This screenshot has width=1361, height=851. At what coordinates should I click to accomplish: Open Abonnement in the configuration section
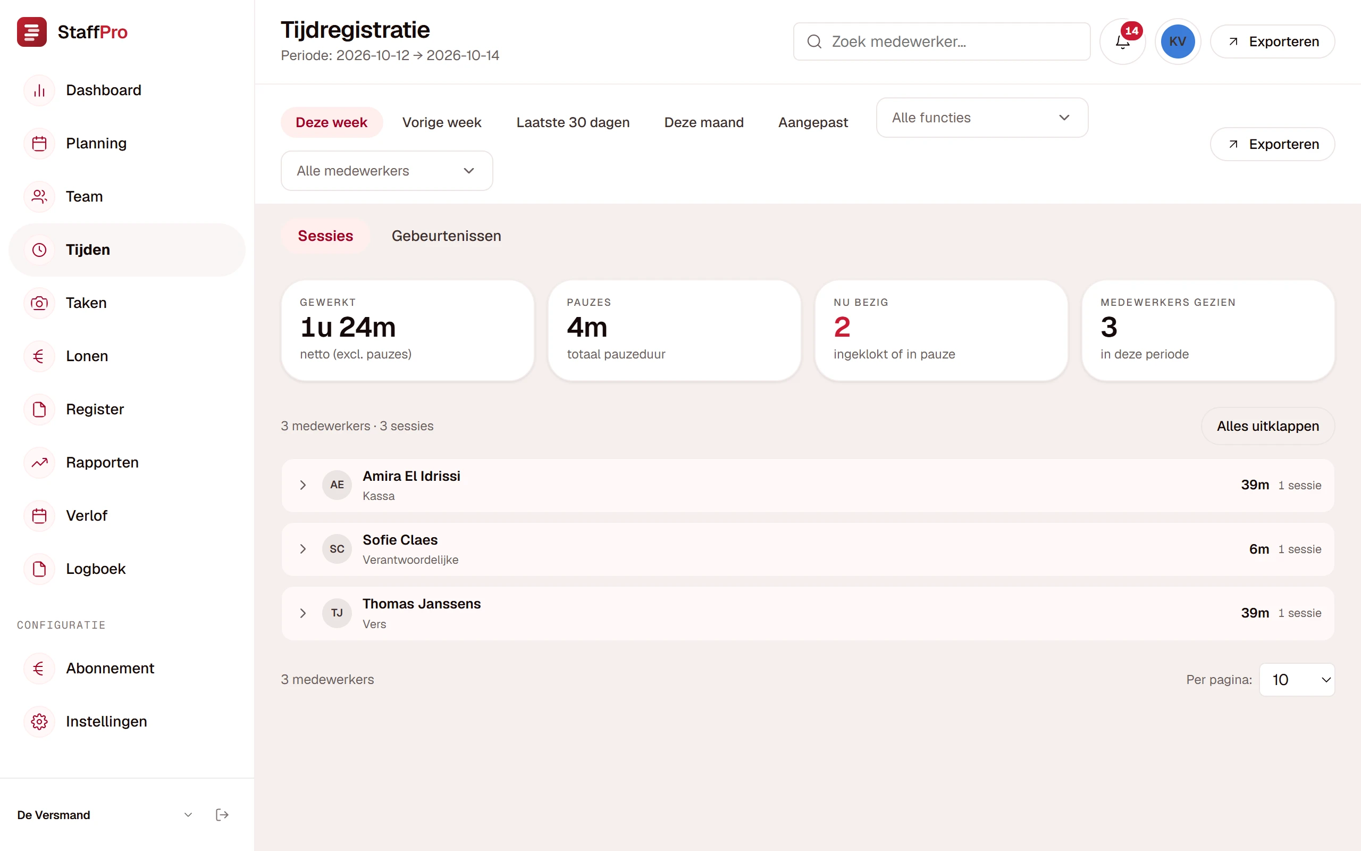pos(127,668)
